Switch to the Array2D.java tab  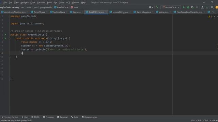coord(40,12)
